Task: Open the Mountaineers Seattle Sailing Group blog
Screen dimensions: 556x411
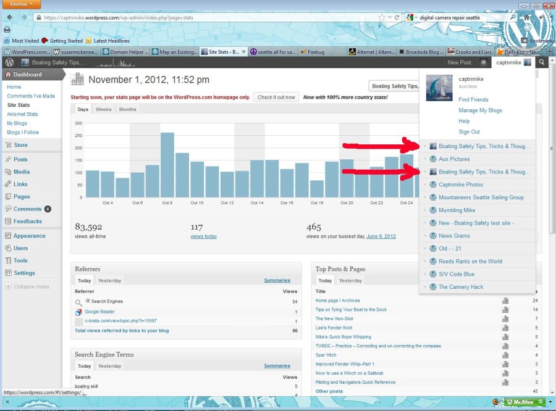Action: [x=481, y=197]
